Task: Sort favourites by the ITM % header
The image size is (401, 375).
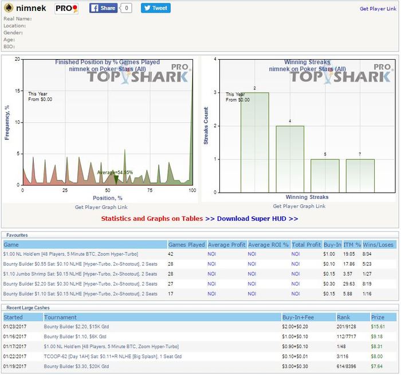Action: click(352, 245)
